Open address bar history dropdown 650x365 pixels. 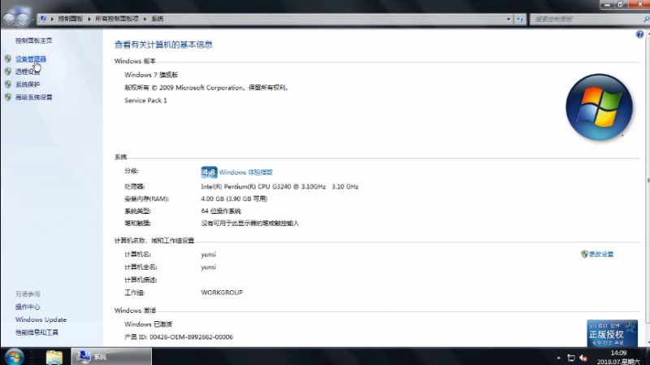[509, 19]
